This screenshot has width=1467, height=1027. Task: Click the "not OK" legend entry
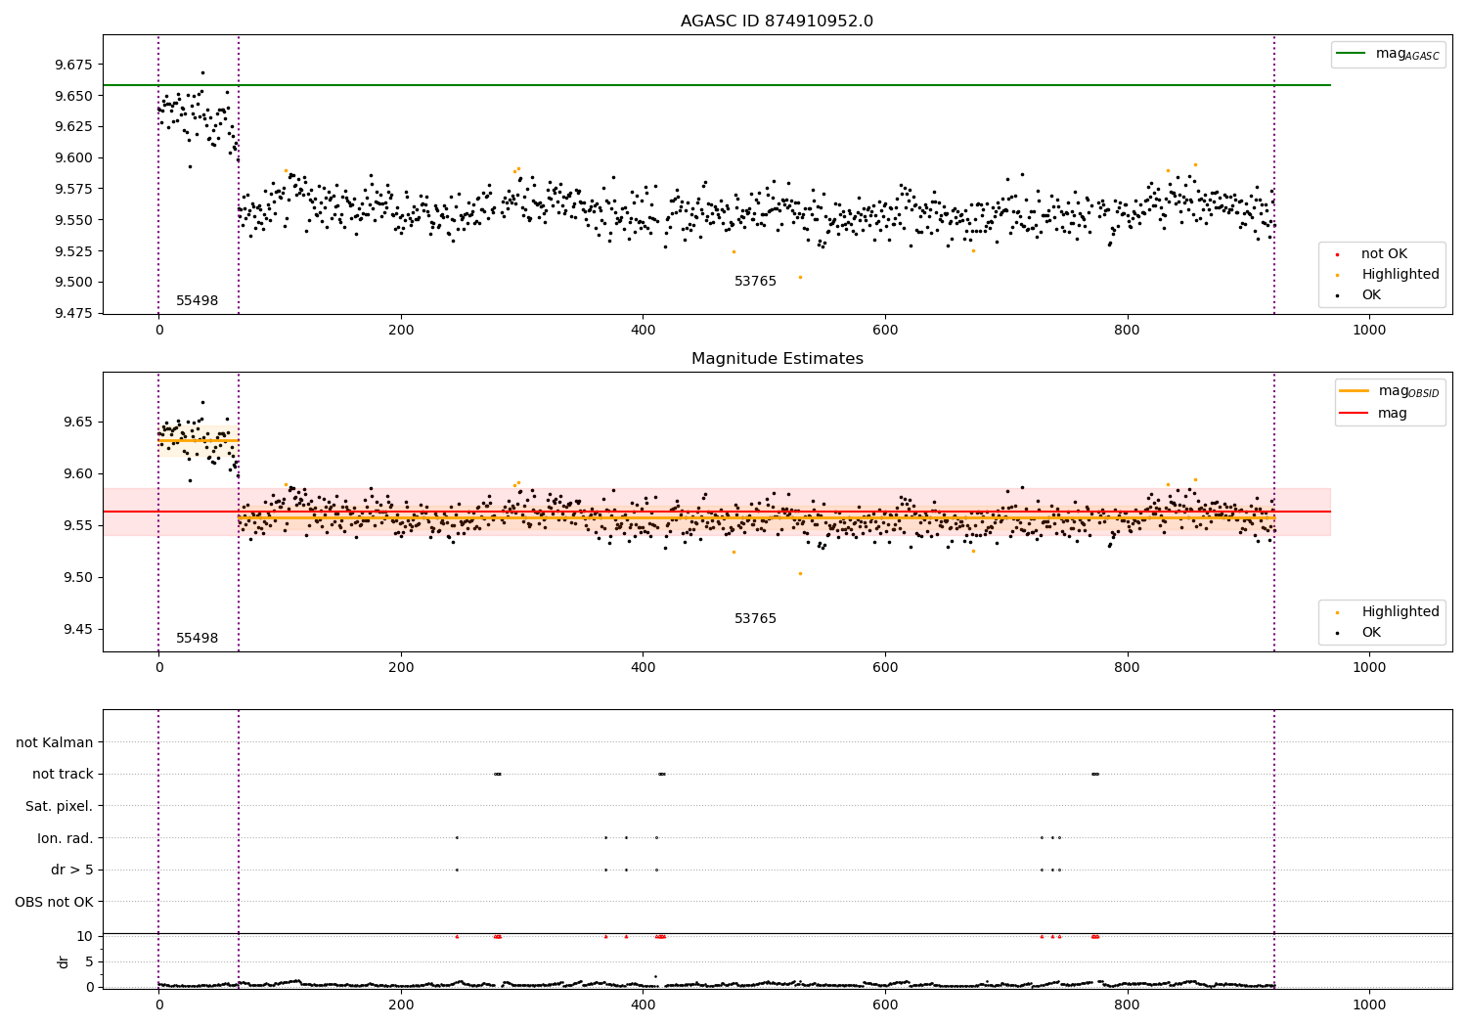tap(1384, 254)
